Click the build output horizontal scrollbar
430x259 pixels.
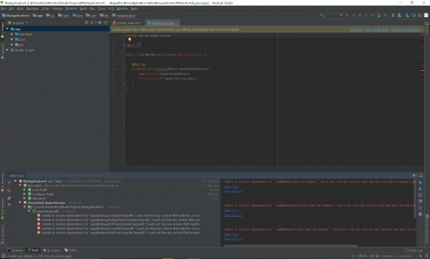tap(291, 245)
